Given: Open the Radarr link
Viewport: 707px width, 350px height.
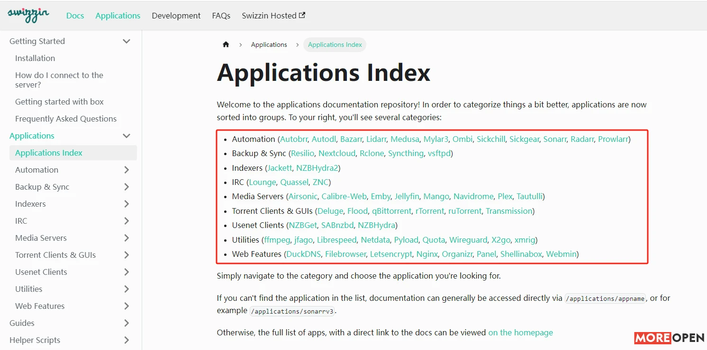Looking at the screenshot, I should 582,139.
